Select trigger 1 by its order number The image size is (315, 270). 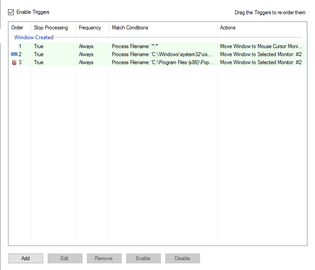20,46
